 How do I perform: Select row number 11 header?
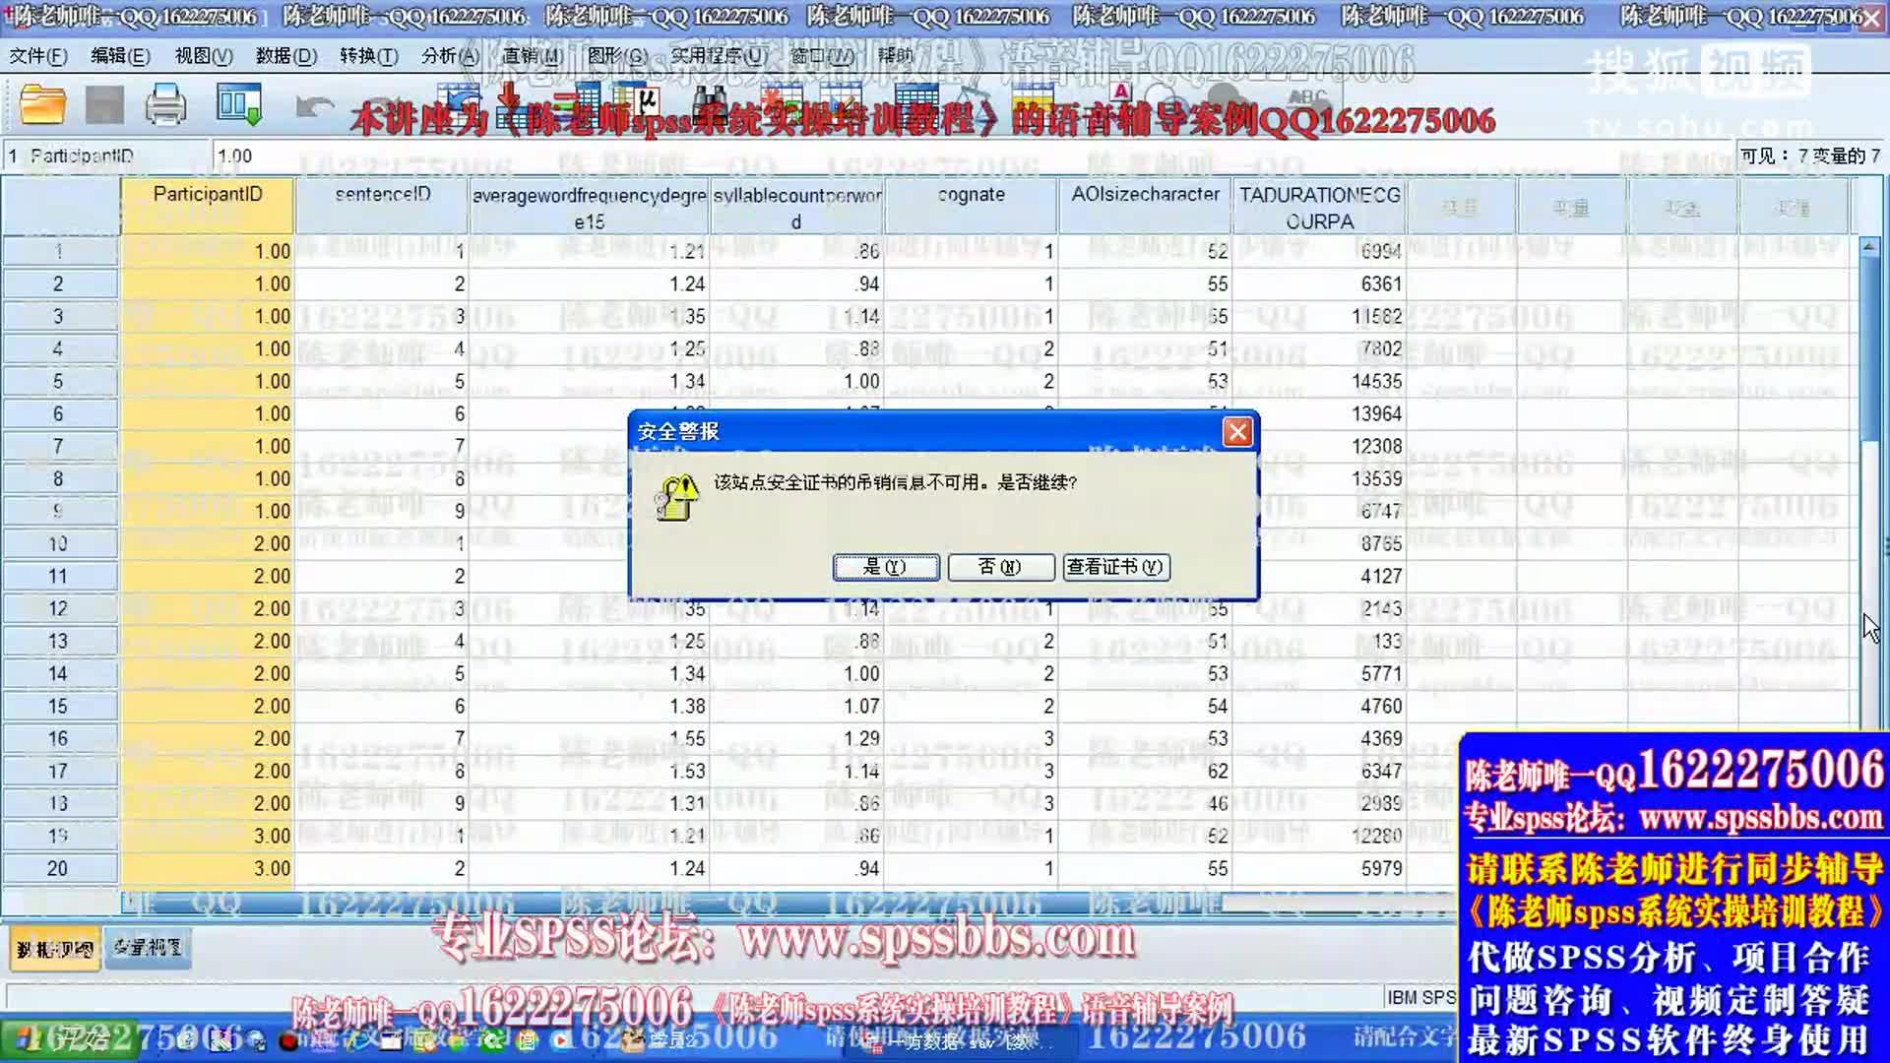59,576
